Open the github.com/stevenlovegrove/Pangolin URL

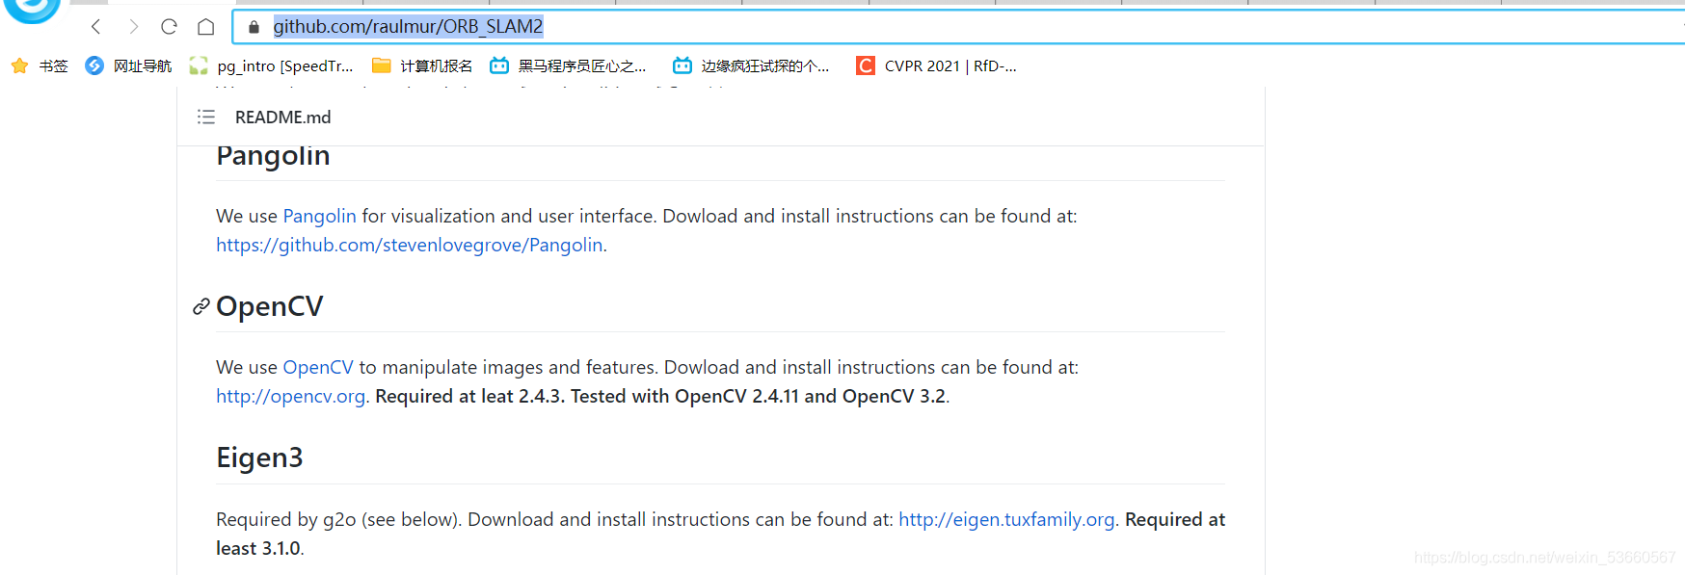point(410,245)
